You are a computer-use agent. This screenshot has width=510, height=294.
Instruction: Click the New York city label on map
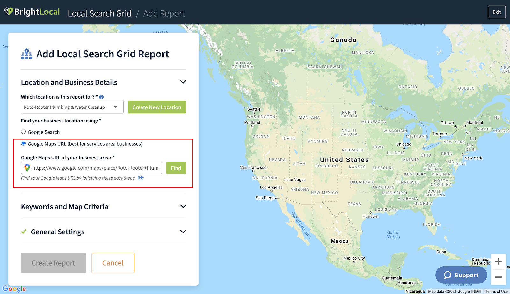tap(473, 158)
